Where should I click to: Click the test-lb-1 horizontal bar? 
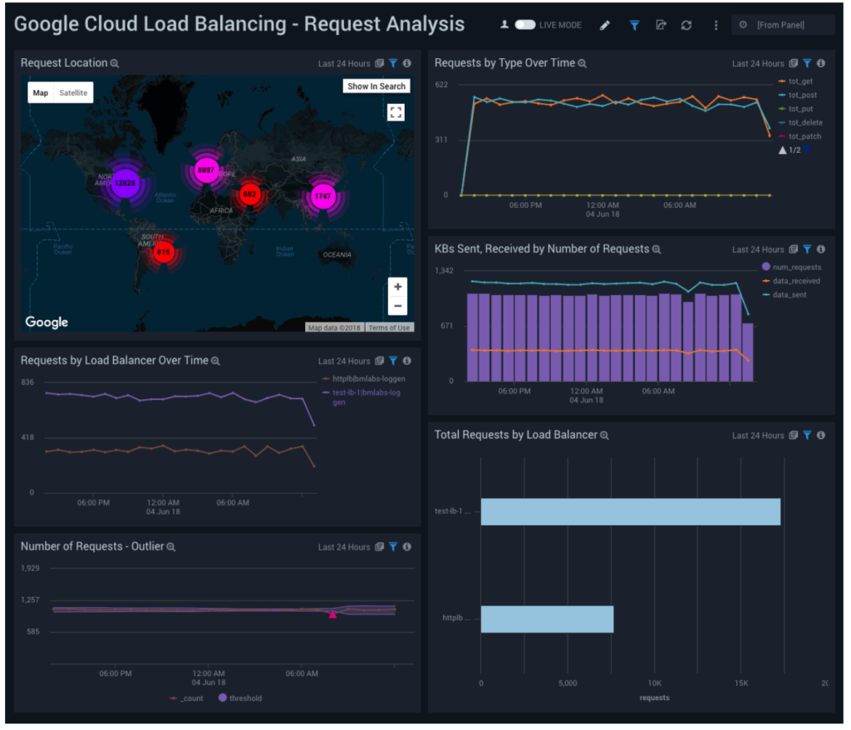coord(631,511)
